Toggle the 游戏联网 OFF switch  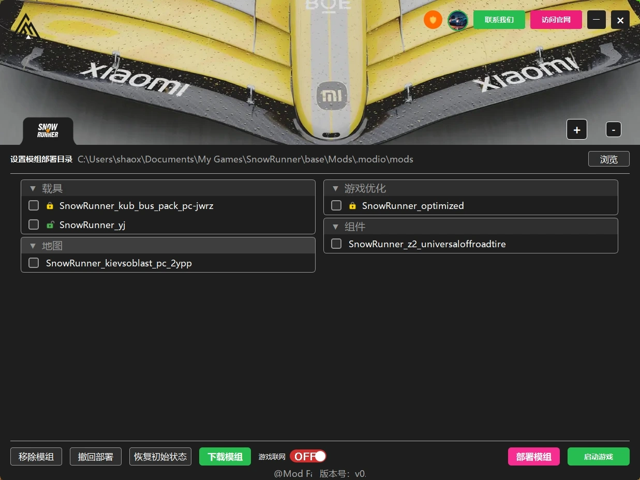tap(308, 456)
